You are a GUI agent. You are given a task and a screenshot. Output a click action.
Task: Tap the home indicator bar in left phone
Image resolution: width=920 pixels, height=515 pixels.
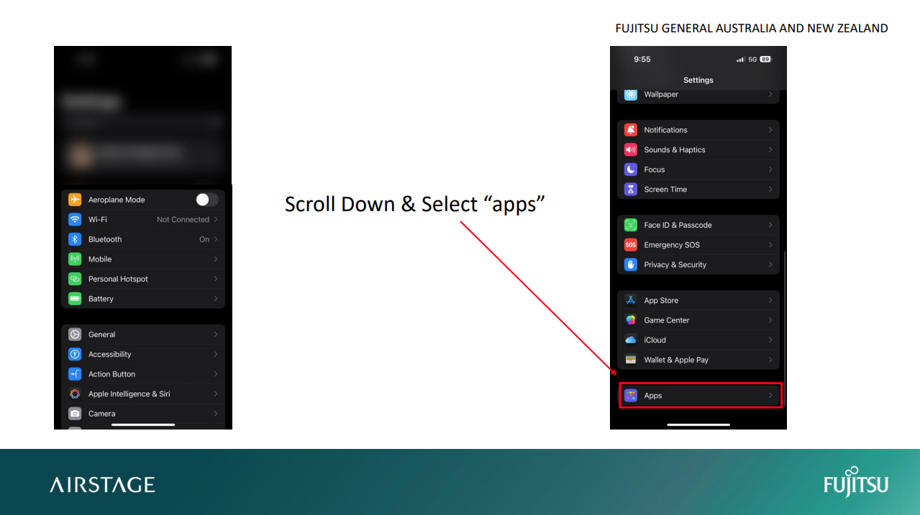coord(143,424)
